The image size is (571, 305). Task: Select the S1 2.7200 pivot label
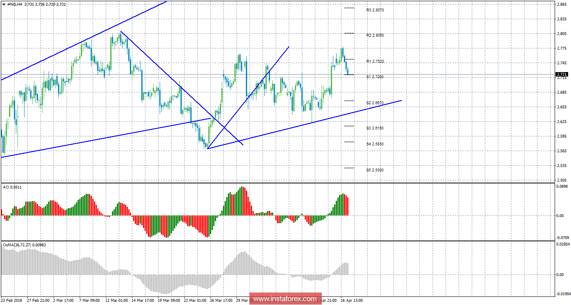pos(375,77)
